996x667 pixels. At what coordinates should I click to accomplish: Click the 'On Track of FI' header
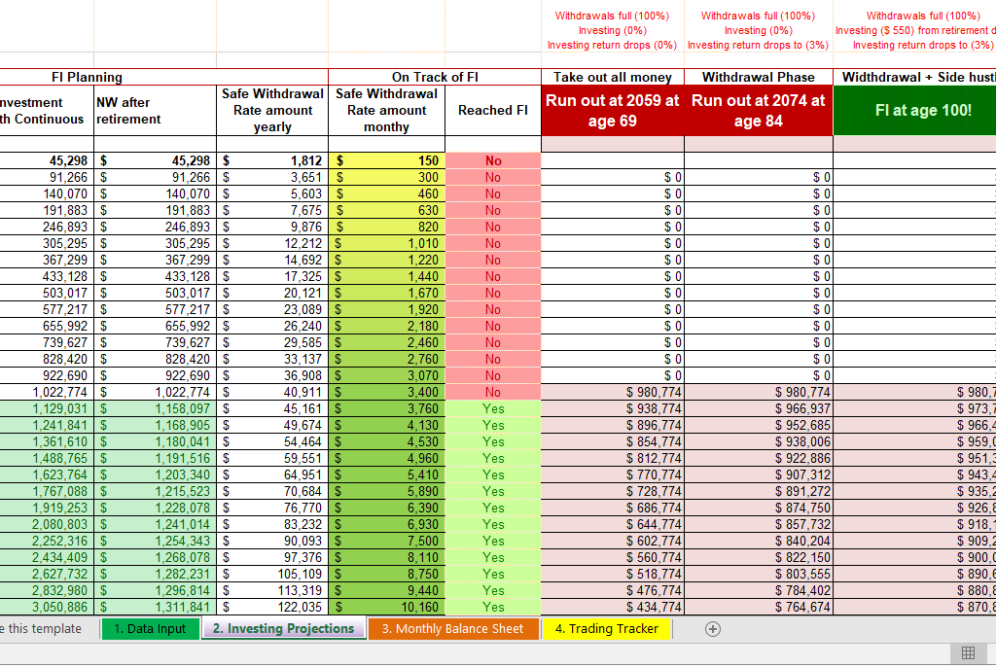click(x=435, y=78)
